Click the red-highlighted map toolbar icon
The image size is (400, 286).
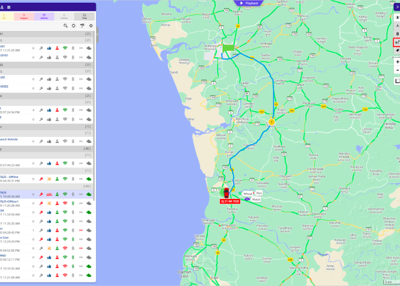pos(397,42)
